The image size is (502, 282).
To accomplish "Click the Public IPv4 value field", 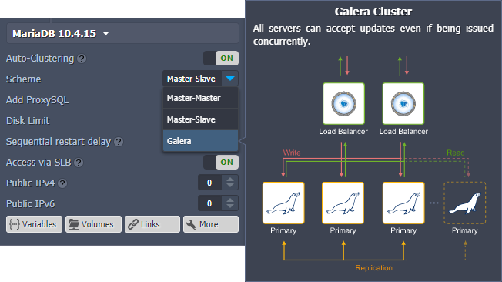I will pos(209,183).
